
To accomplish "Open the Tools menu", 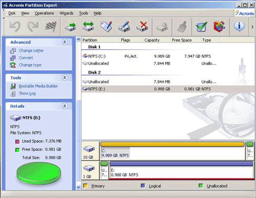I will 83,13.
